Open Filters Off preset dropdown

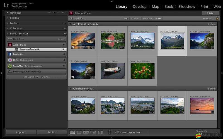[x=208, y=19]
